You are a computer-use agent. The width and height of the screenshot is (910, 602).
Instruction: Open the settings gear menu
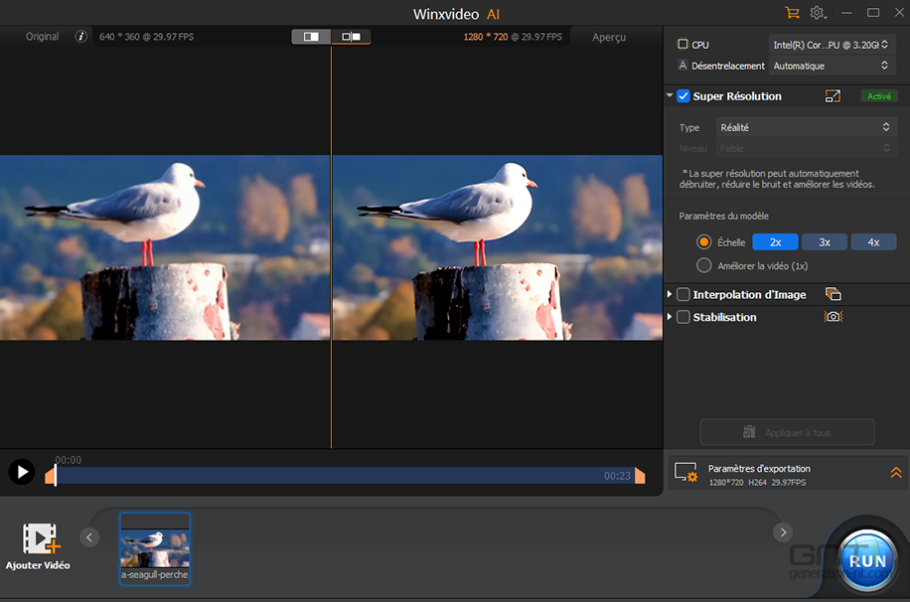pyautogui.click(x=818, y=13)
